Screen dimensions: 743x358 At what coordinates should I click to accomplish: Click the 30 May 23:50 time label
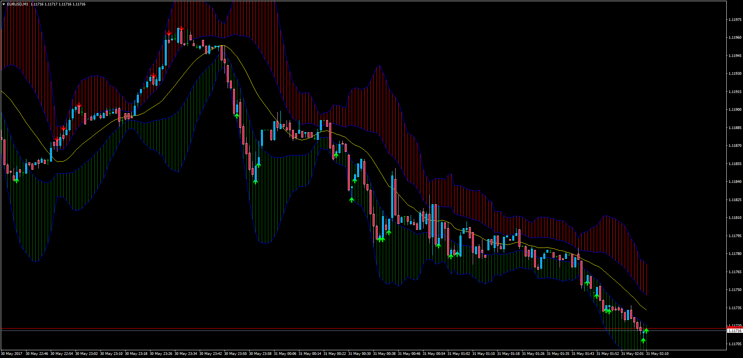click(x=235, y=353)
